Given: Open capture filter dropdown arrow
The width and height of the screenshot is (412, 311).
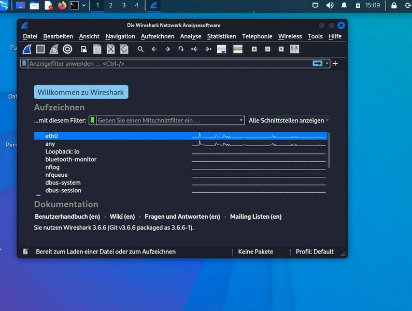Looking at the screenshot, I should tap(241, 120).
